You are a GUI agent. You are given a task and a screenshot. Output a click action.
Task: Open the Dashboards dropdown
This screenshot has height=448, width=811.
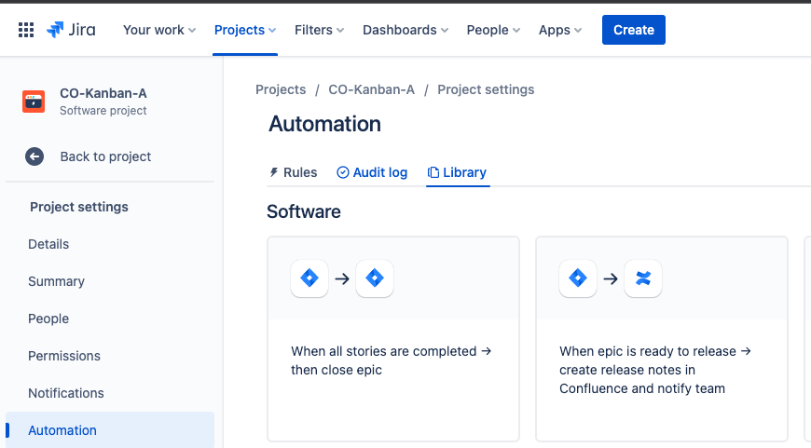tap(405, 30)
